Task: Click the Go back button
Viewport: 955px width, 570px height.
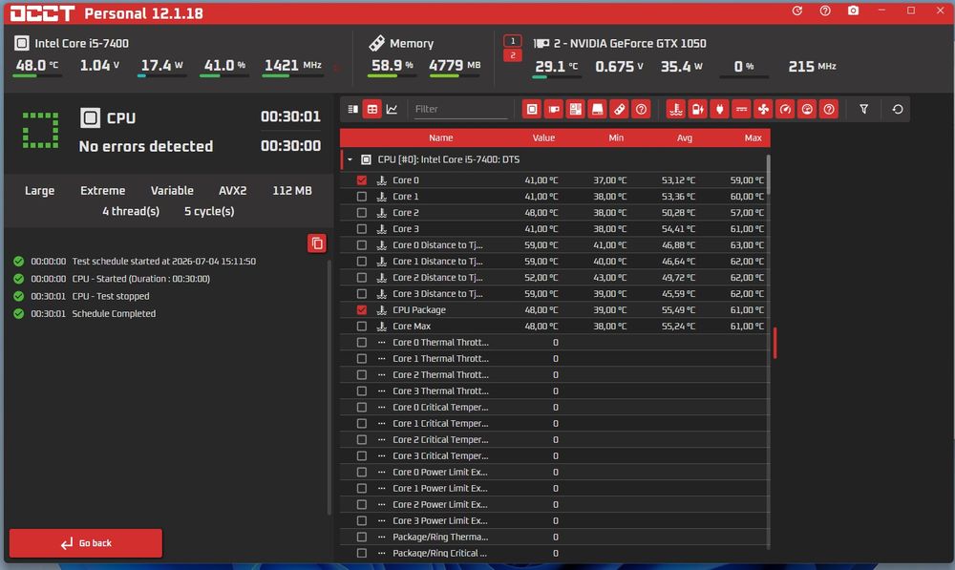Action: click(x=86, y=543)
